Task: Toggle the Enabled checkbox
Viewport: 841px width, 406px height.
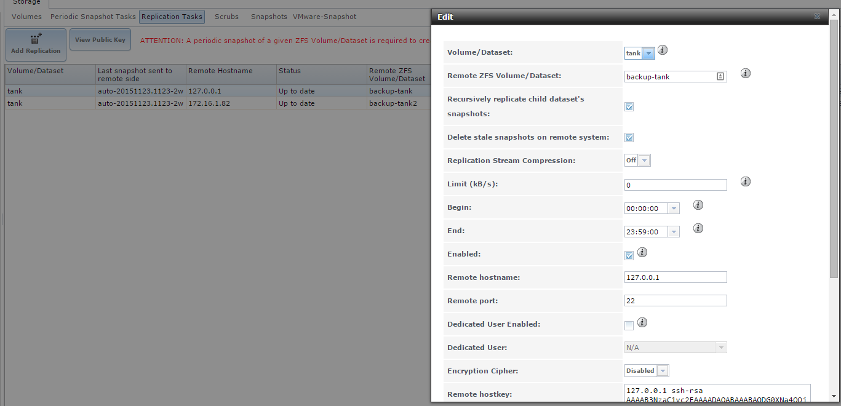Action: [629, 256]
